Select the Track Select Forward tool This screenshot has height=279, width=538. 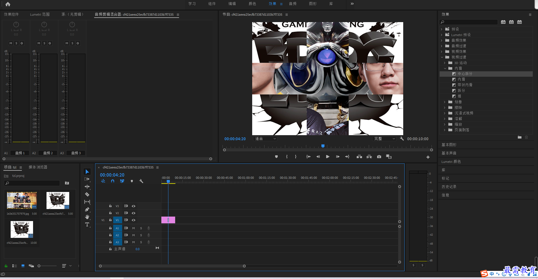pos(87,179)
